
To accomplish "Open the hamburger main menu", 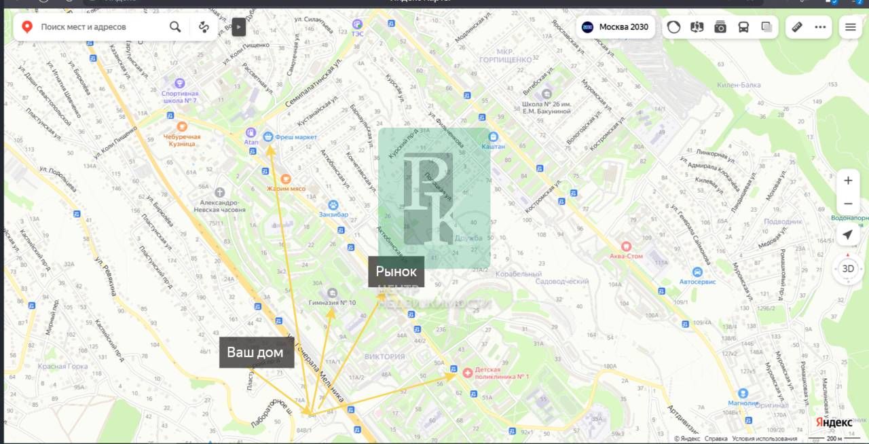I will click(850, 27).
